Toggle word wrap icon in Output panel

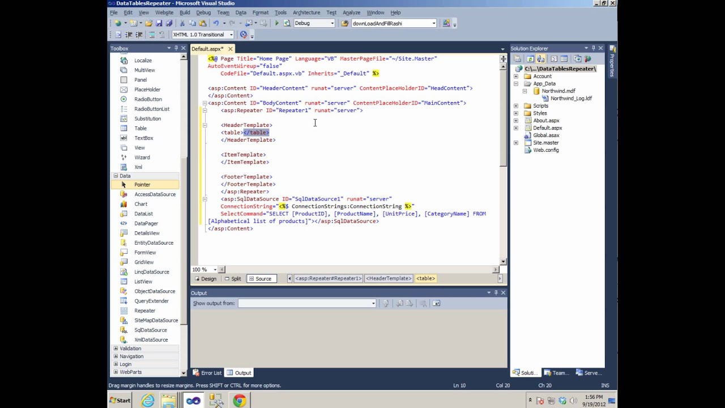[x=436, y=303]
